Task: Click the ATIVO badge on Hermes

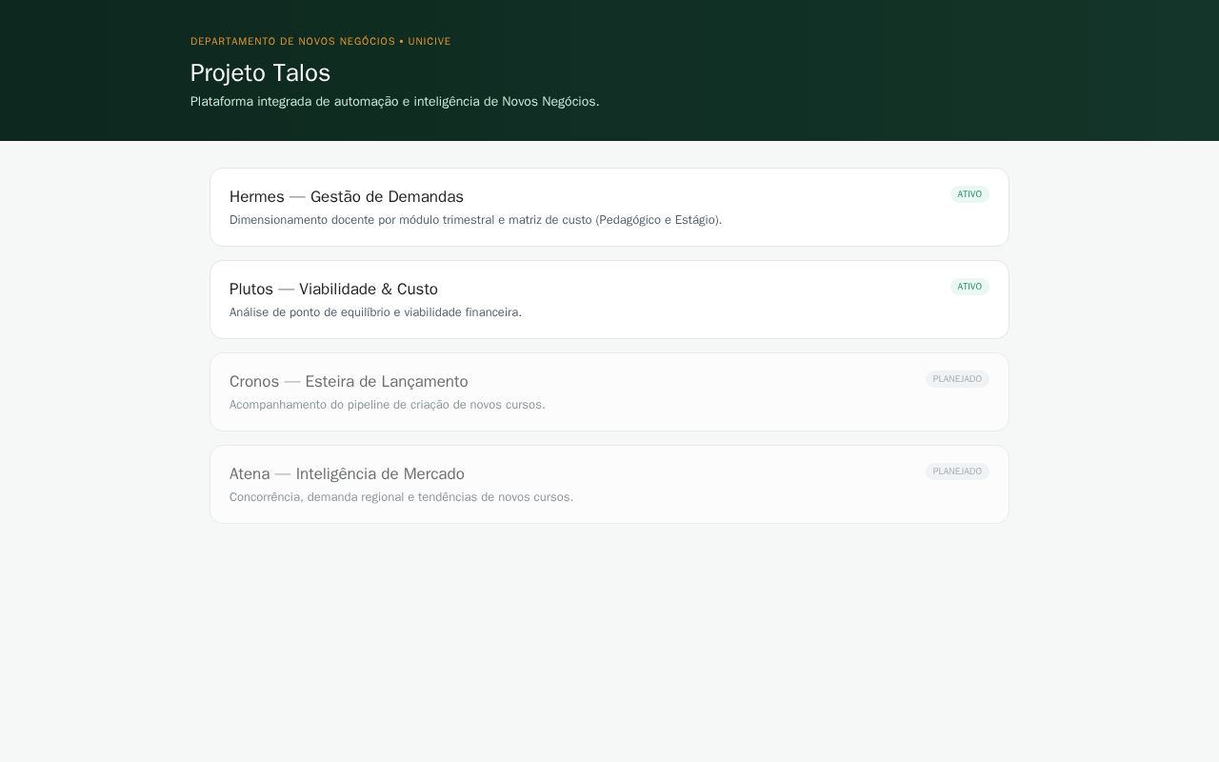Action: pos(969,194)
